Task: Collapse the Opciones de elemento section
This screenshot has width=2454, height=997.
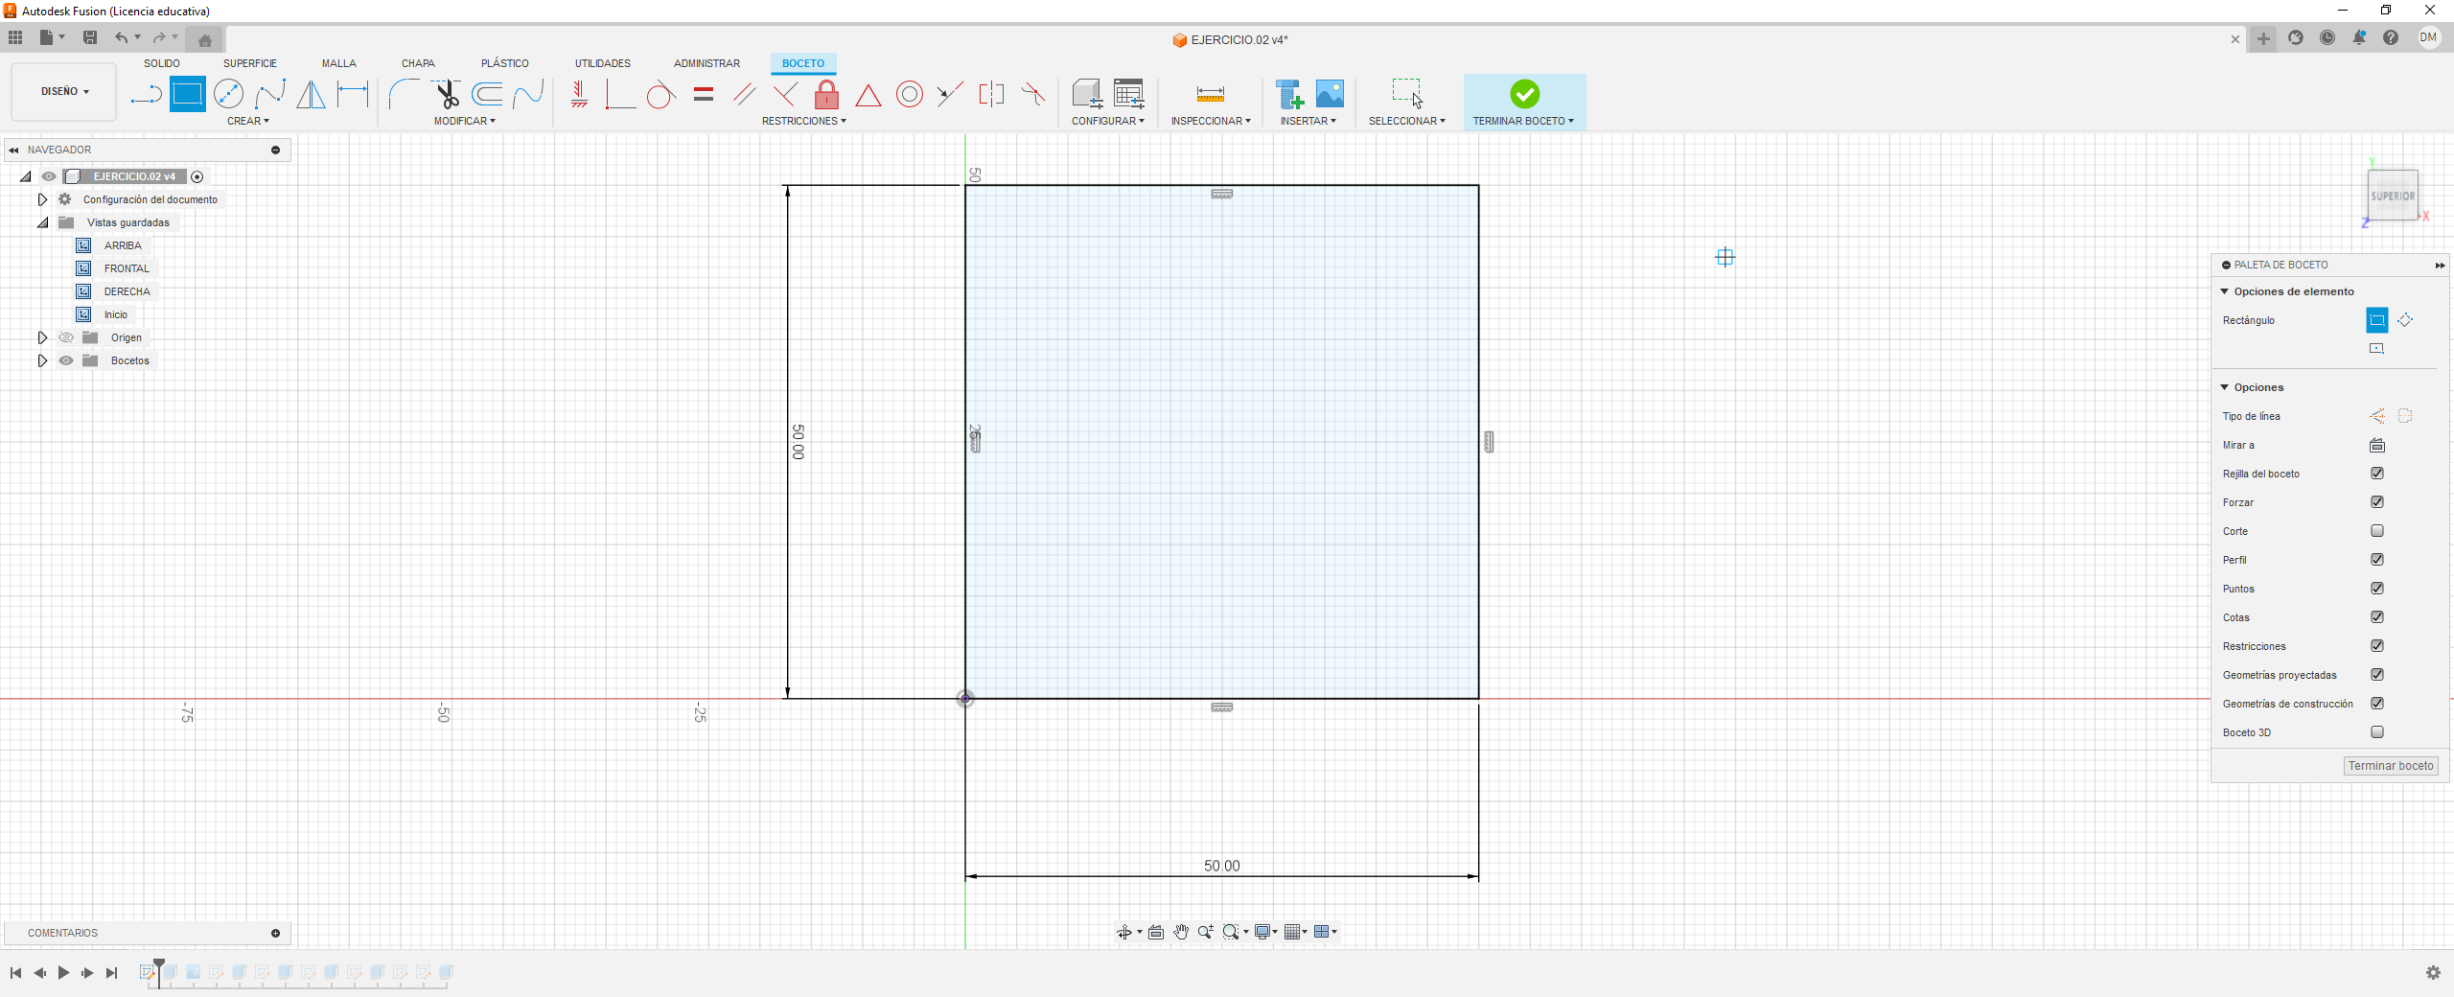Action: 2225,291
